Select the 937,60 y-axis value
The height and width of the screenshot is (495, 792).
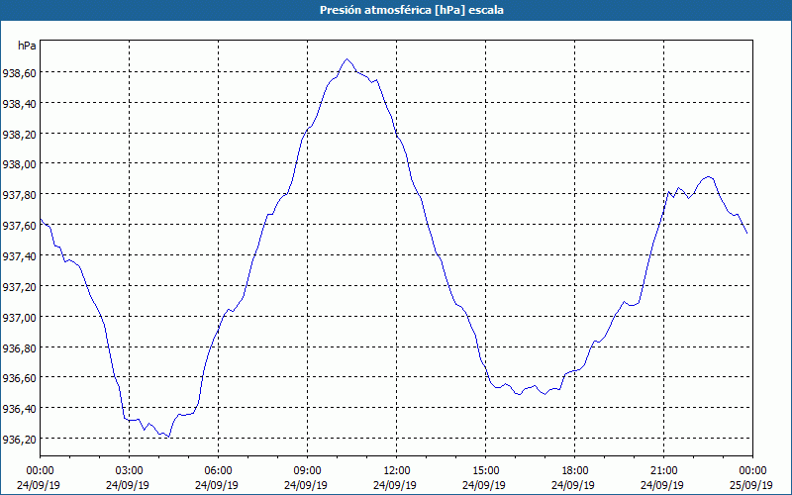19,226
